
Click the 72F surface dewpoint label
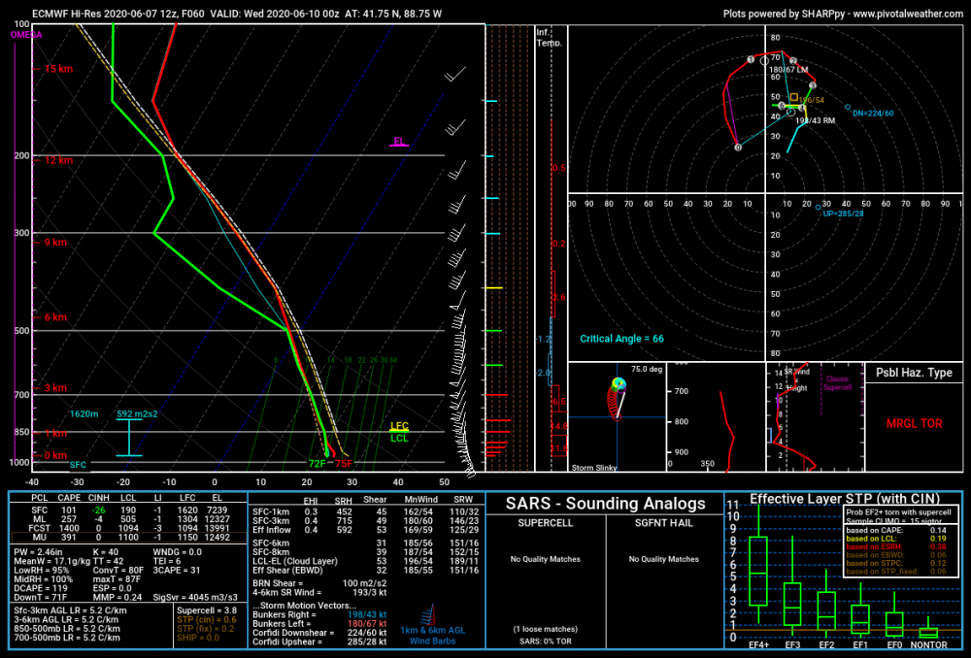[x=318, y=464]
